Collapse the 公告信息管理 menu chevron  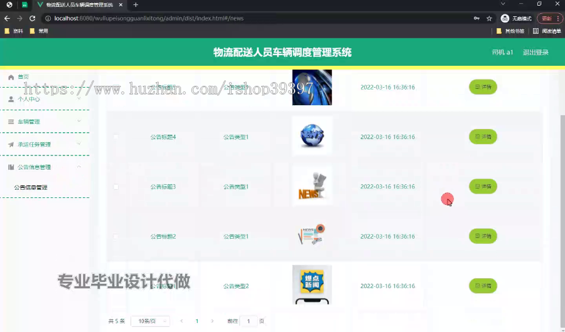79,167
